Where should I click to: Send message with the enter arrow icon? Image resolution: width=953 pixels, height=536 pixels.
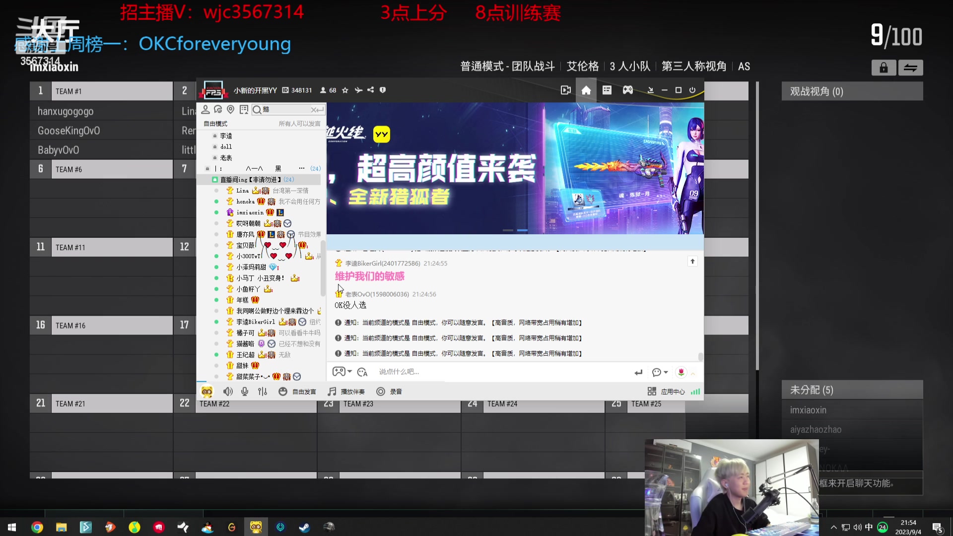[638, 372]
